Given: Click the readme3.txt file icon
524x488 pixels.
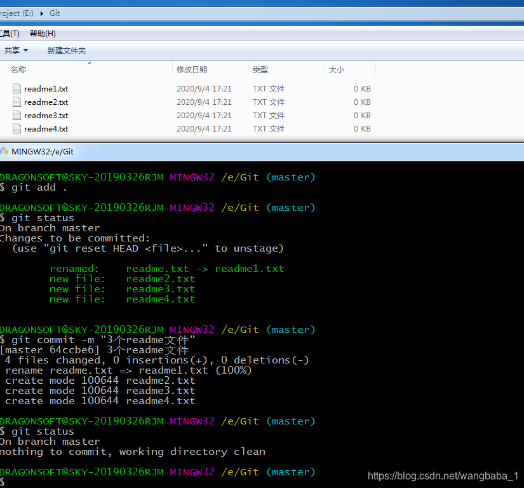Looking at the screenshot, I should 17,115.
